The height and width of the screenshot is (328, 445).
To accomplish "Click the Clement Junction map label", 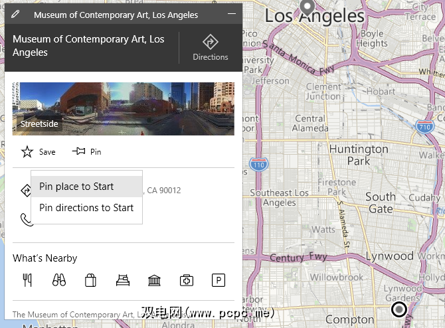I will [x=323, y=92].
